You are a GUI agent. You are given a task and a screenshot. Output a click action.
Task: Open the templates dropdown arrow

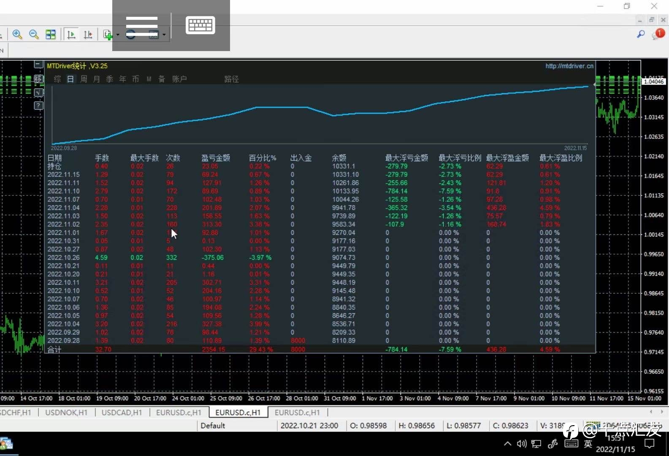tap(164, 35)
